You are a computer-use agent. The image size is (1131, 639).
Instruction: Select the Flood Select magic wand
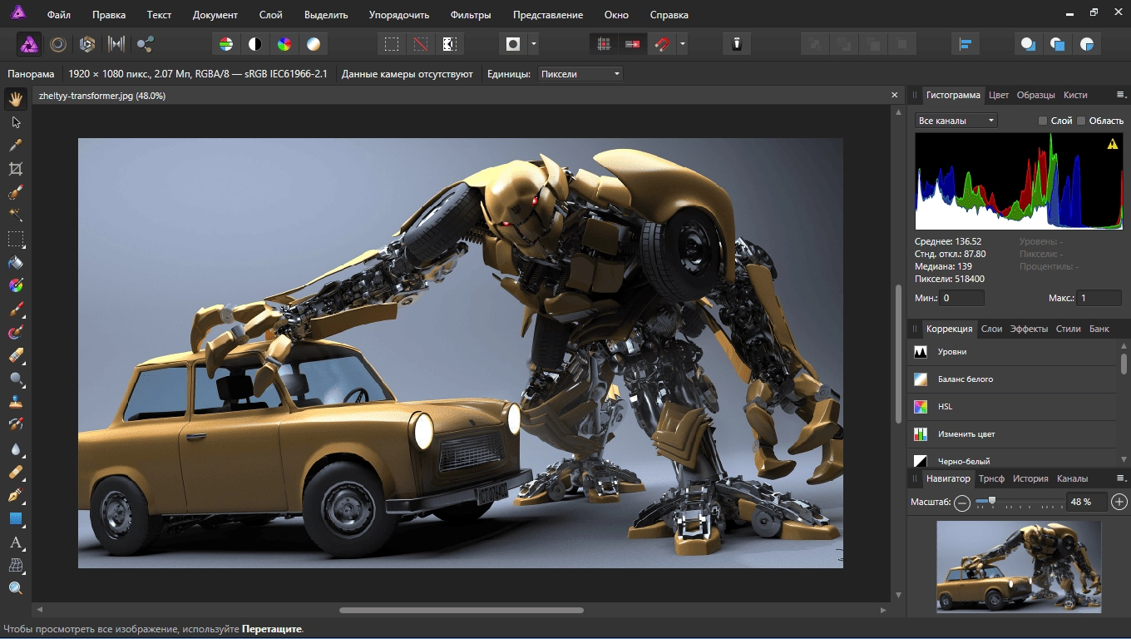[x=15, y=215]
